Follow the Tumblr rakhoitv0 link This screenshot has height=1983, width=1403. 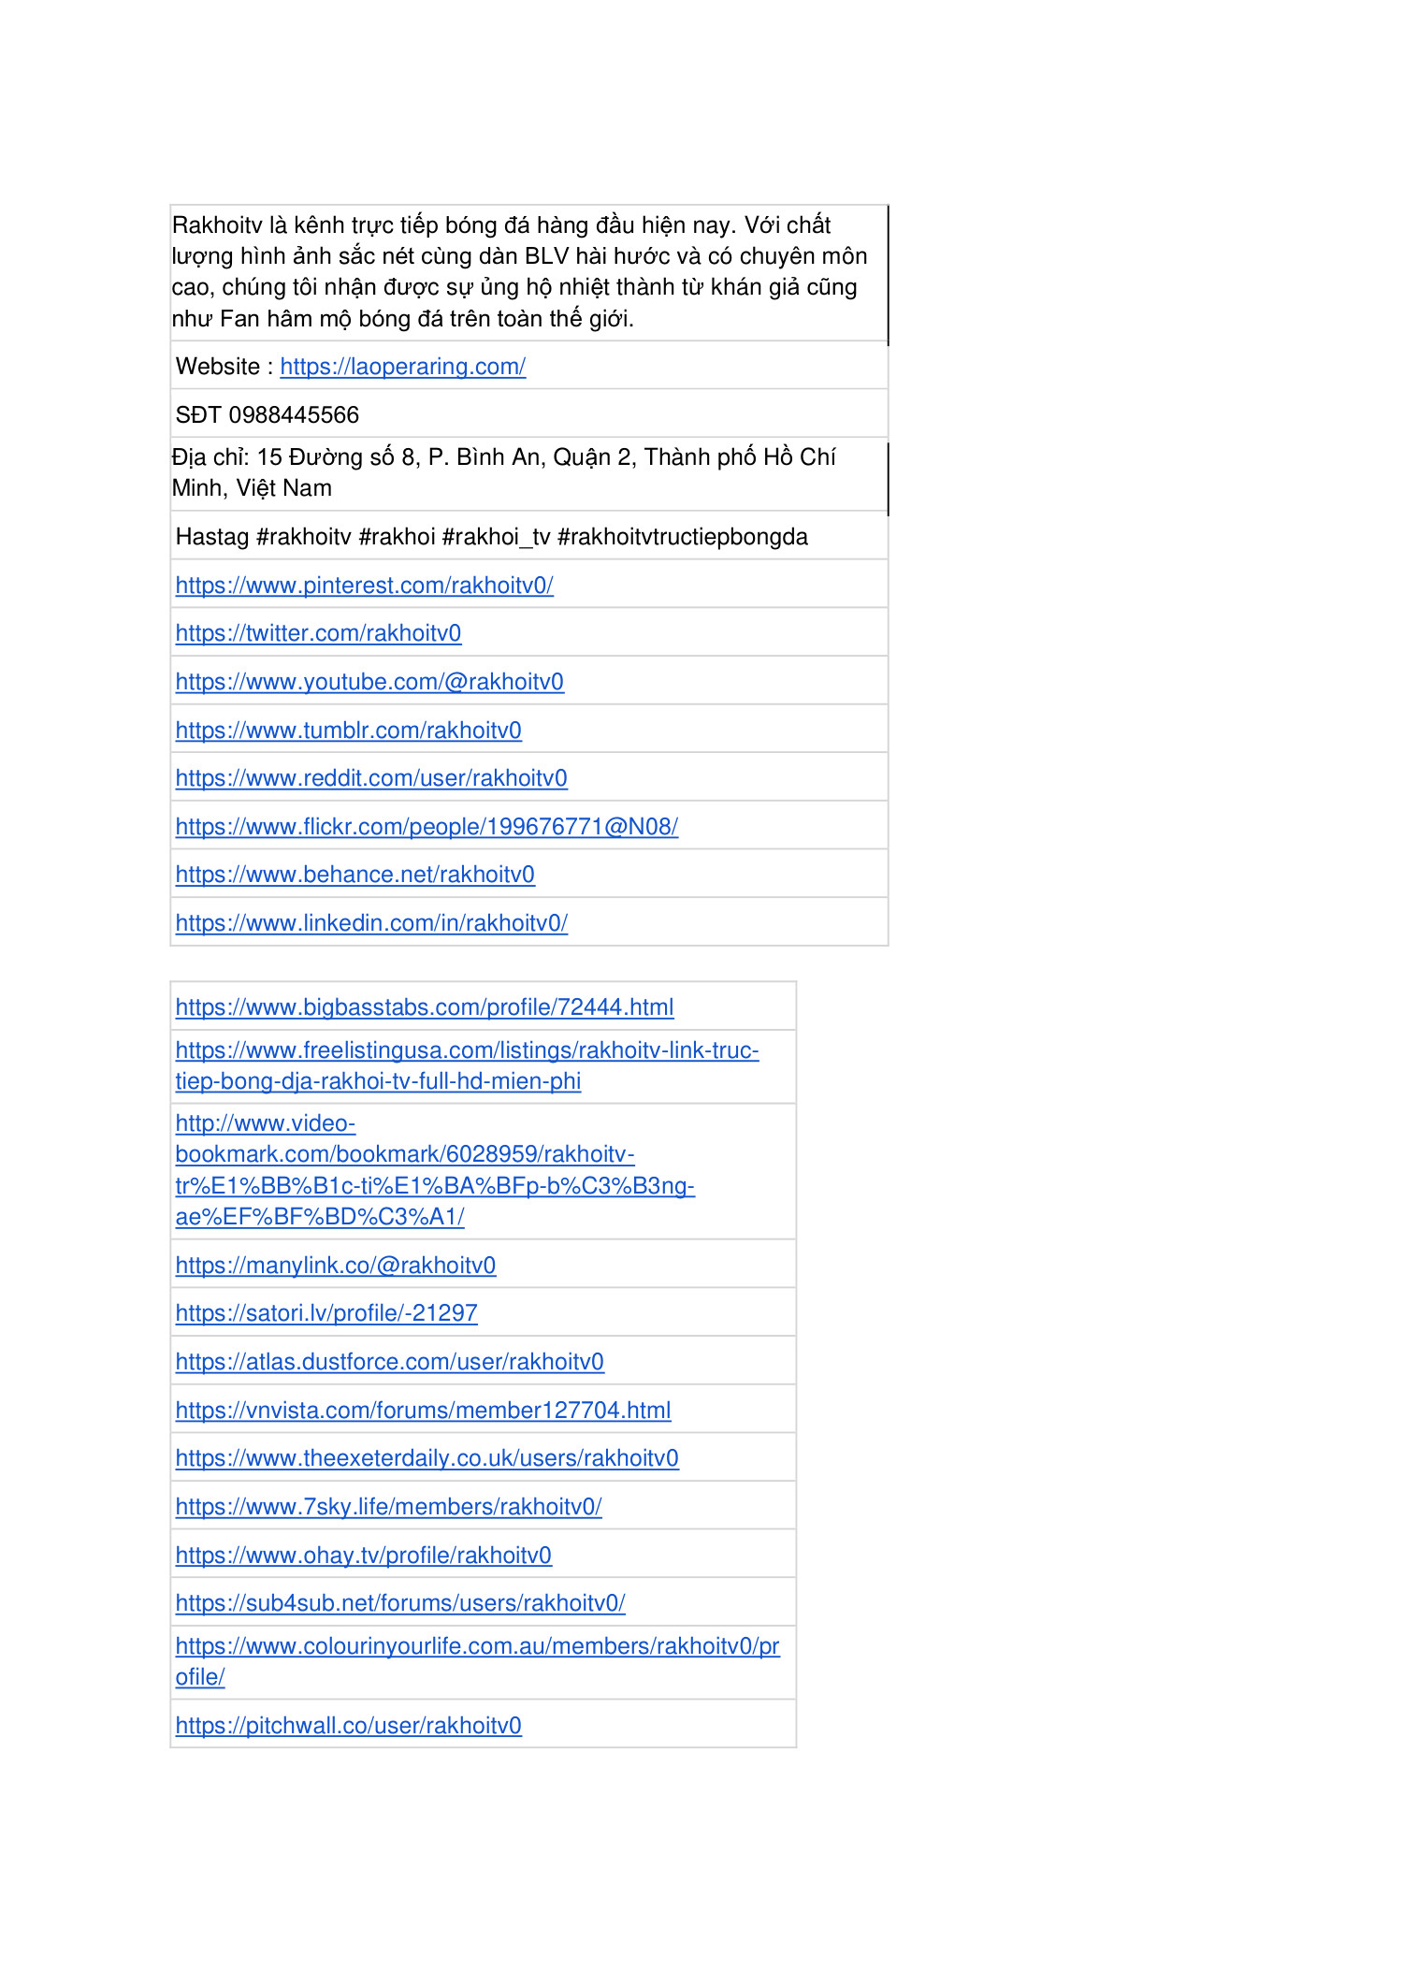point(348,731)
